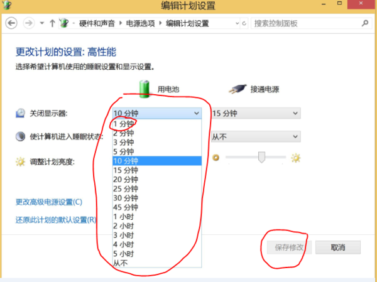The image size is (377, 282).
Task: Open the plugged-in 15 分钟 display dropdown
Action: click(x=256, y=113)
